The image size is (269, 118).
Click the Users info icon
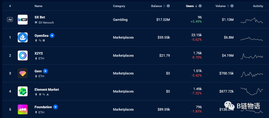[x=200, y=6]
